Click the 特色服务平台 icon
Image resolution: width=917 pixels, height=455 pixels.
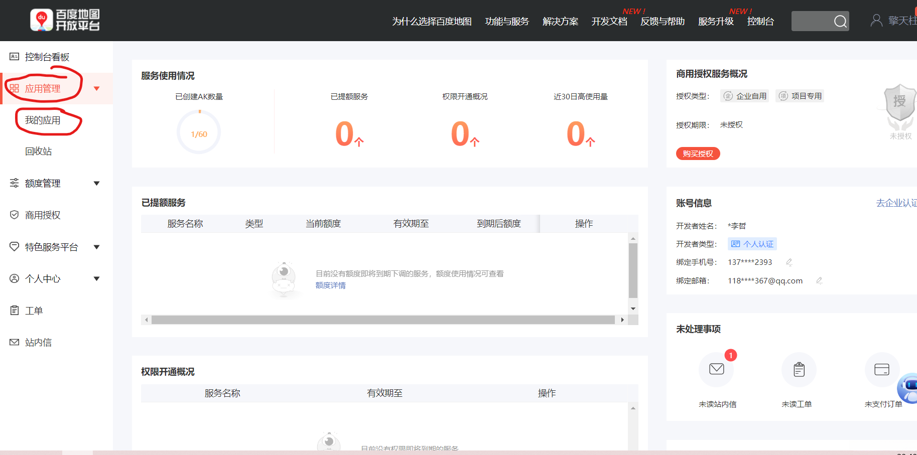click(x=15, y=246)
